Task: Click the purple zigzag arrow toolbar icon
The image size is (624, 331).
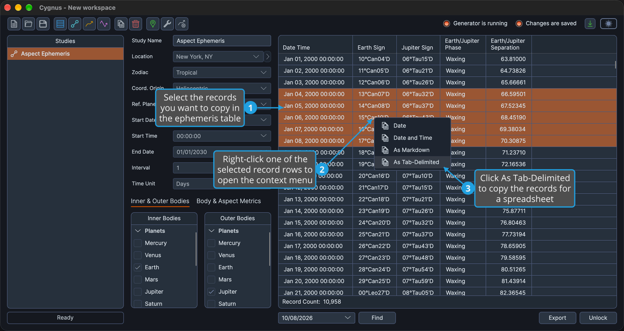Action: pos(104,24)
